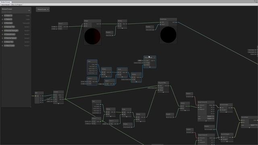Image resolution: width=258 pixels, height=145 pixels.
Task: Select the unhighlighted Tiling And Offset node header
Action: tap(163, 83)
